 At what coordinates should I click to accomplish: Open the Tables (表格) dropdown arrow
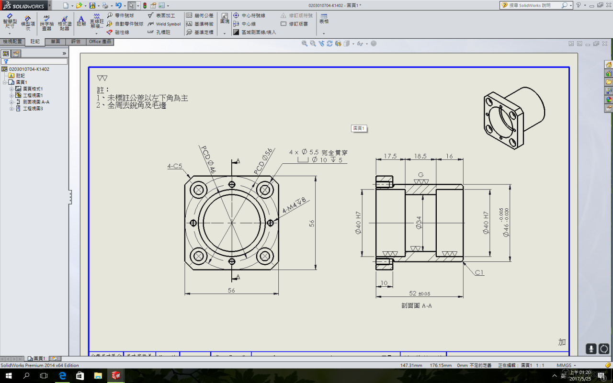(324, 34)
